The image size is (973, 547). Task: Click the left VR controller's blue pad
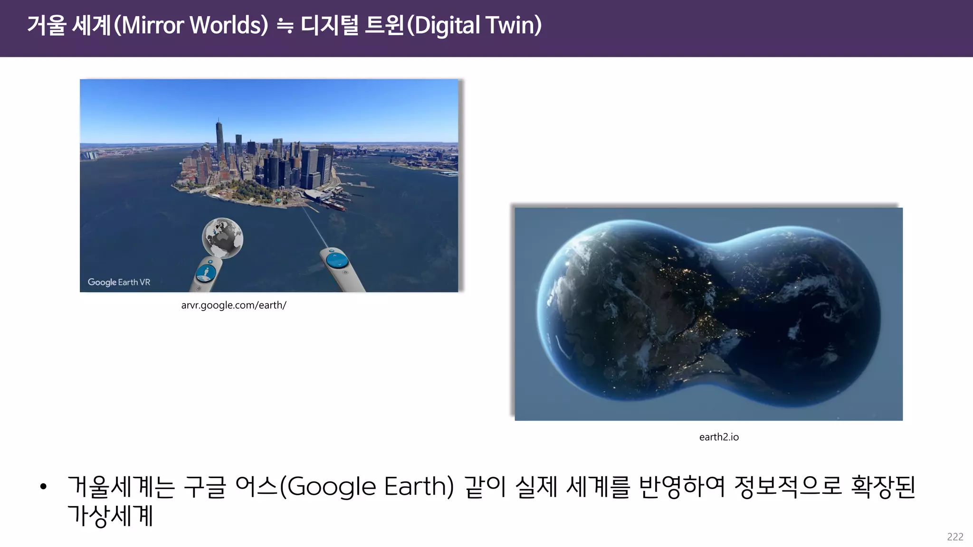206,273
